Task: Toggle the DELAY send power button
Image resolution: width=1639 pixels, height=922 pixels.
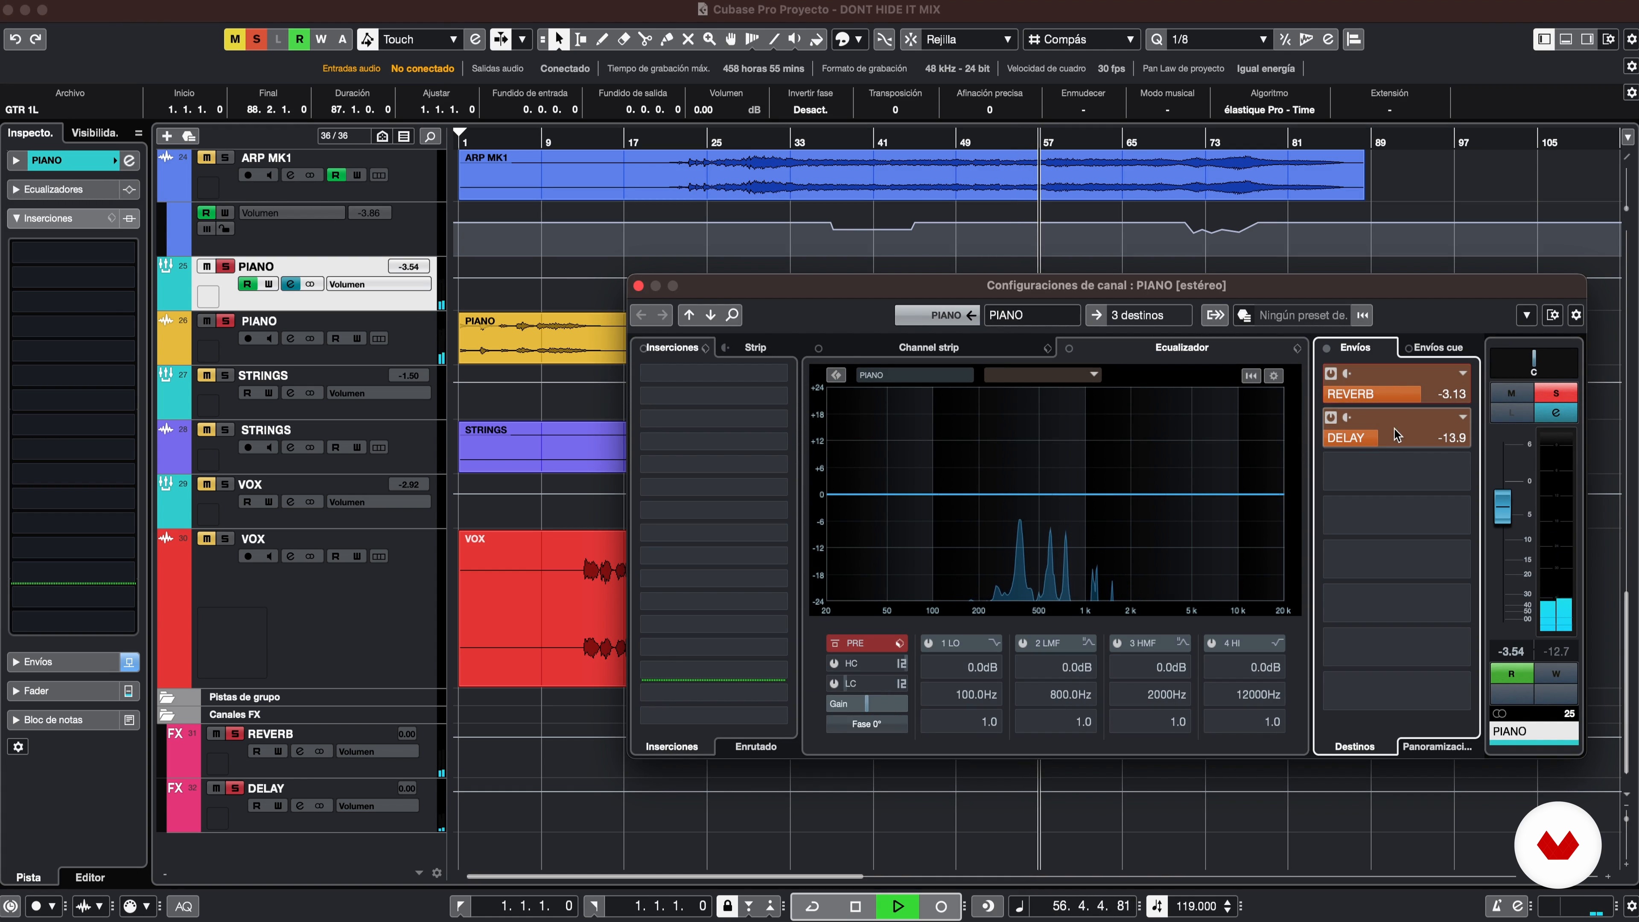Action: pos(1330,417)
